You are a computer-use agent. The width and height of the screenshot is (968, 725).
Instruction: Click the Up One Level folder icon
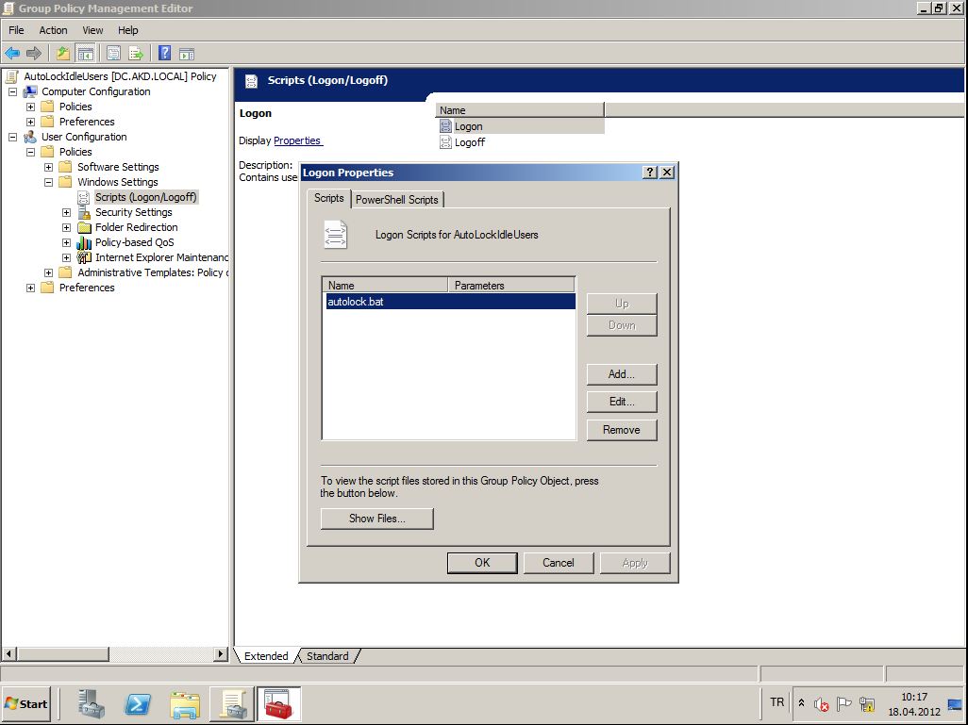(63, 53)
